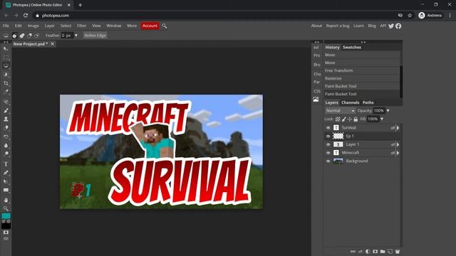Screen dimensions: 456x256
Task: Hide the Background layer
Action: pos(328,161)
